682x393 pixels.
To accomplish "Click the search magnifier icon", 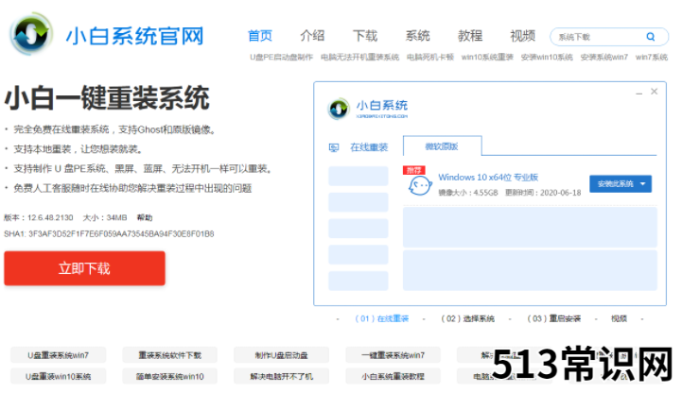I will point(650,37).
